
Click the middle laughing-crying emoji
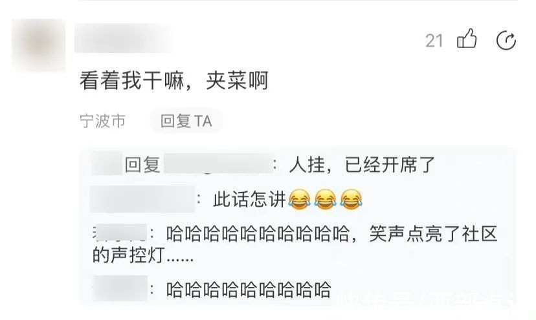[x=325, y=200]
